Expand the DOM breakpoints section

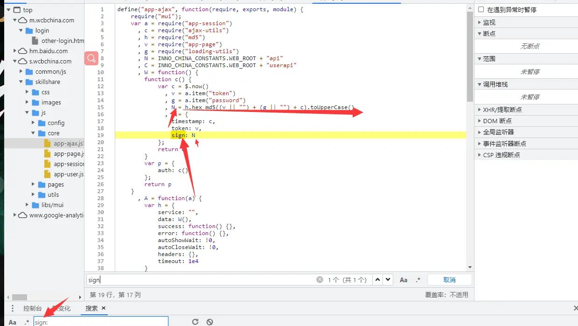point(480,121)
